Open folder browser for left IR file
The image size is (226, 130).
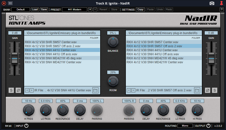pyautogui.click(x=95, y=90)
